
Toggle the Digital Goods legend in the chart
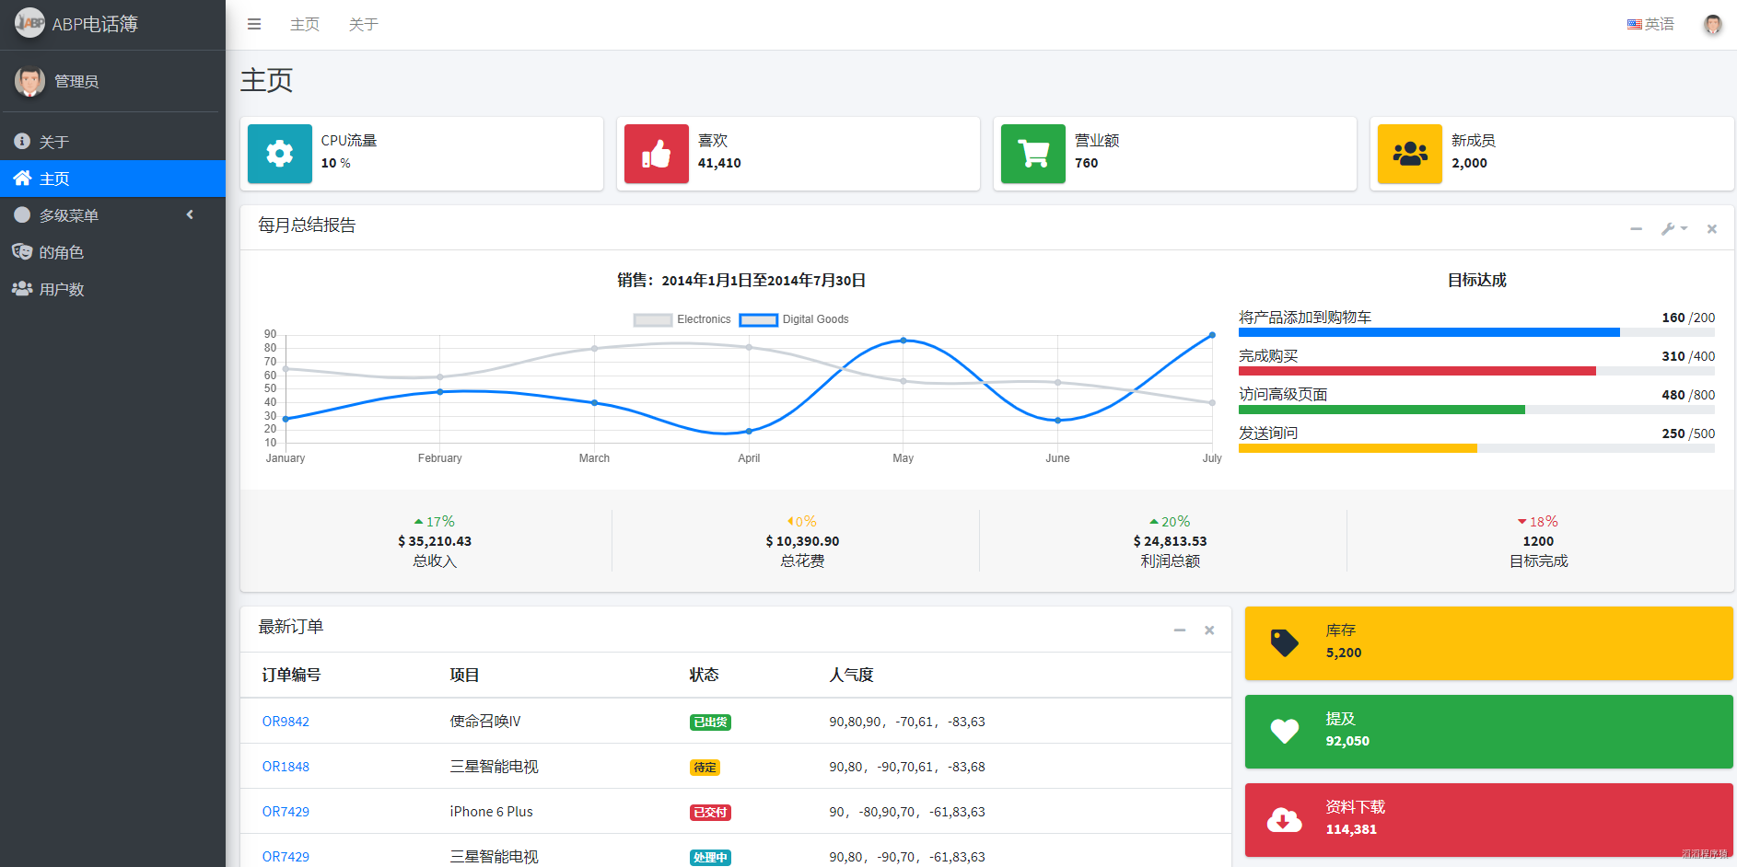pyautogui.click(x=794, y=319)
